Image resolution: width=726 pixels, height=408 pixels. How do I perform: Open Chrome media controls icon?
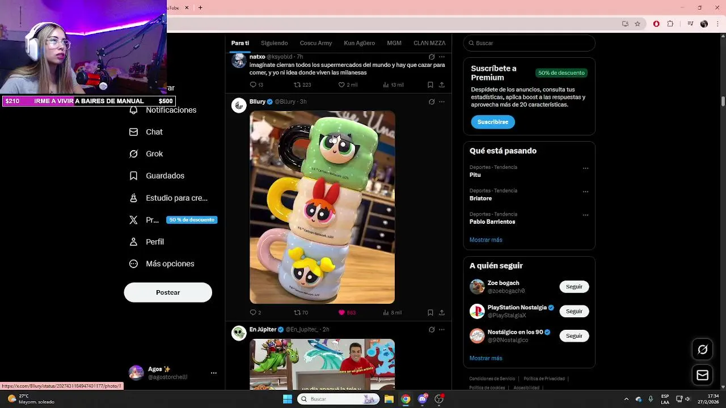click(690, 24)
